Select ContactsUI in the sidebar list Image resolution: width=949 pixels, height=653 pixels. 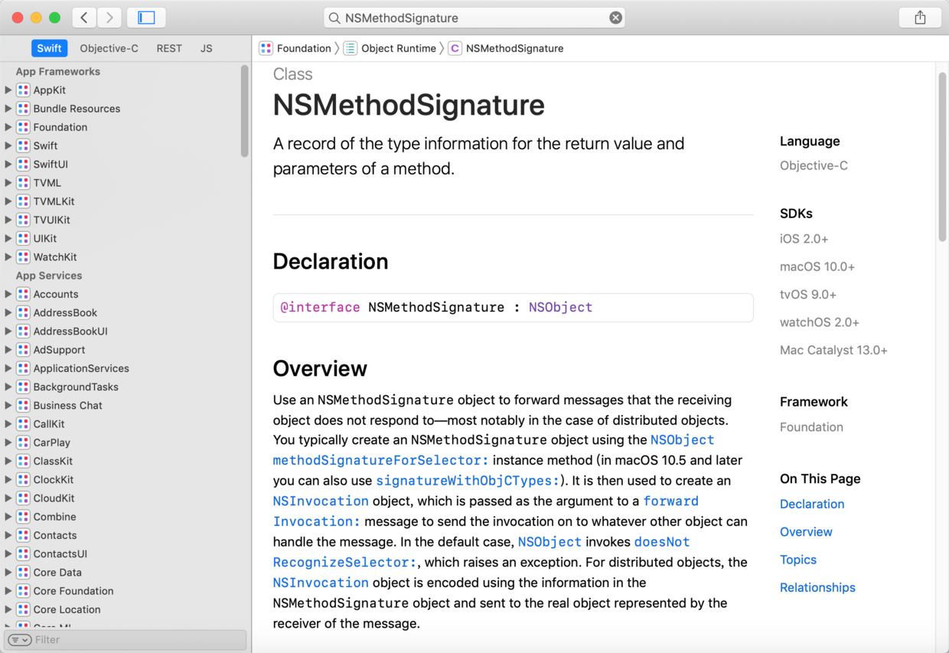tap(60, 554)
